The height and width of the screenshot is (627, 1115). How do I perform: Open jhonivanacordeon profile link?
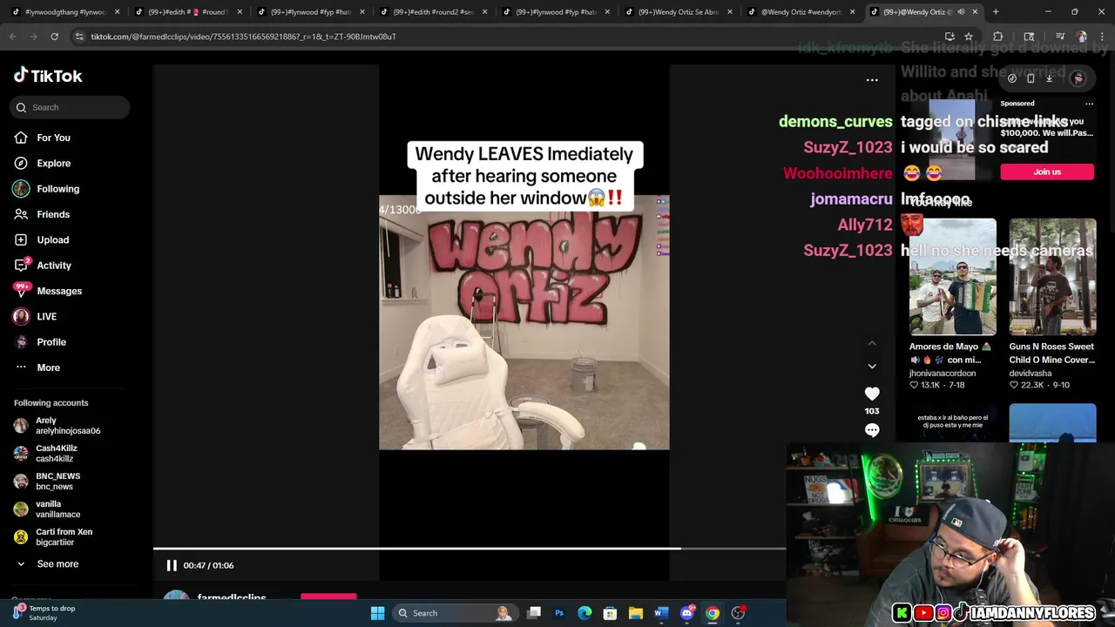943,373
